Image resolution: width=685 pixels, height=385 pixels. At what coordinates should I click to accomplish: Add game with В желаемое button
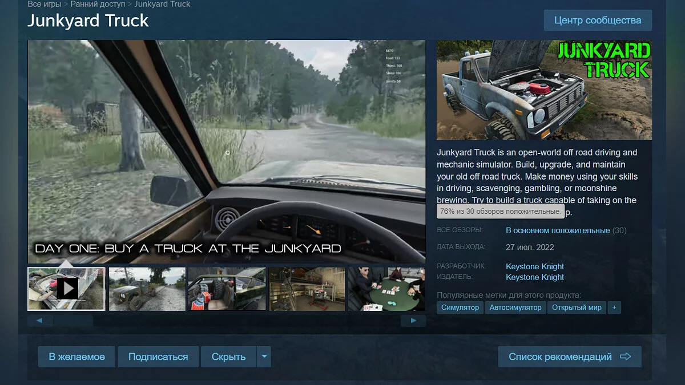[x=76, y=356]
